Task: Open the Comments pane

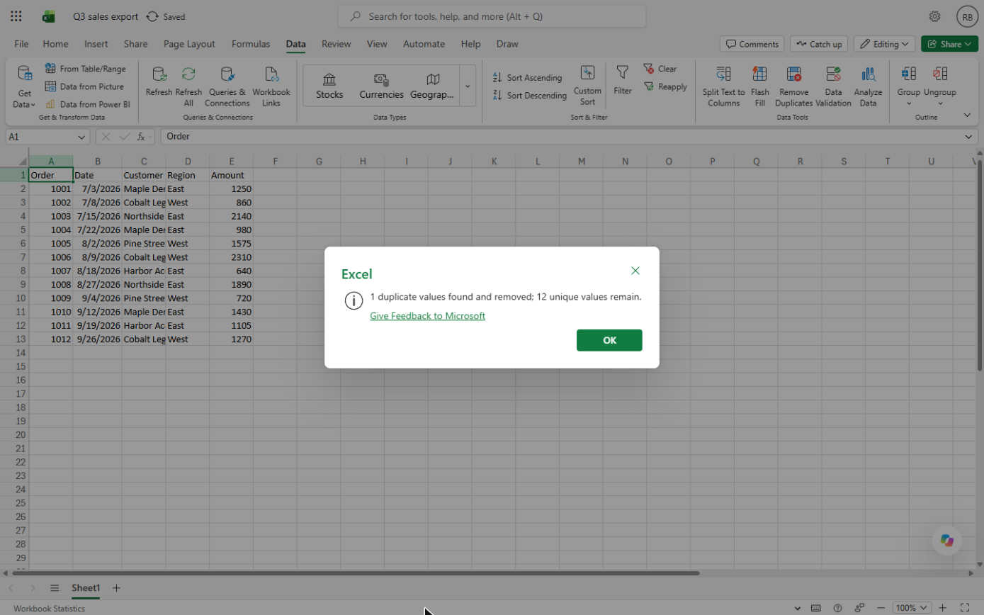Action: 752,44
